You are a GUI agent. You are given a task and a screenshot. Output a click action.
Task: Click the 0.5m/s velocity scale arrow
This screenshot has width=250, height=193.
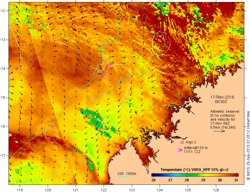tap(219, 131)
